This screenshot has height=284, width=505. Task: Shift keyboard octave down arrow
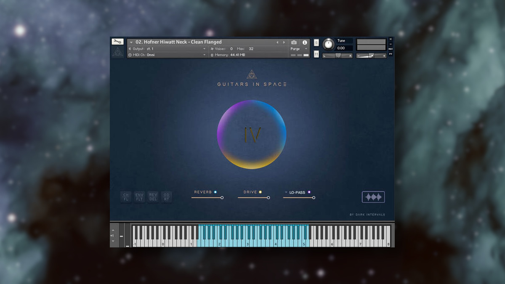[112, 241]
